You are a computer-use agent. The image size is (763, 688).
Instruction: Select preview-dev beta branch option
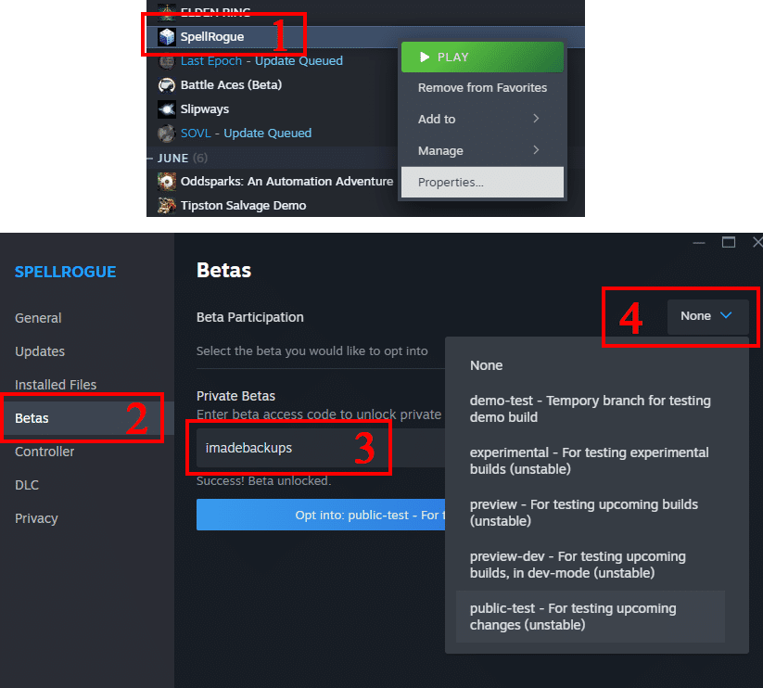tap(591, 565)
